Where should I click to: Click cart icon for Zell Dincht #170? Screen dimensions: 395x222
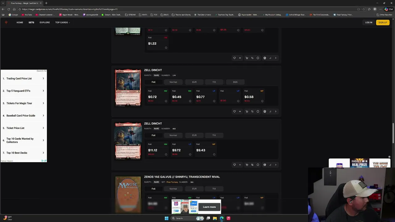(247, 111)
